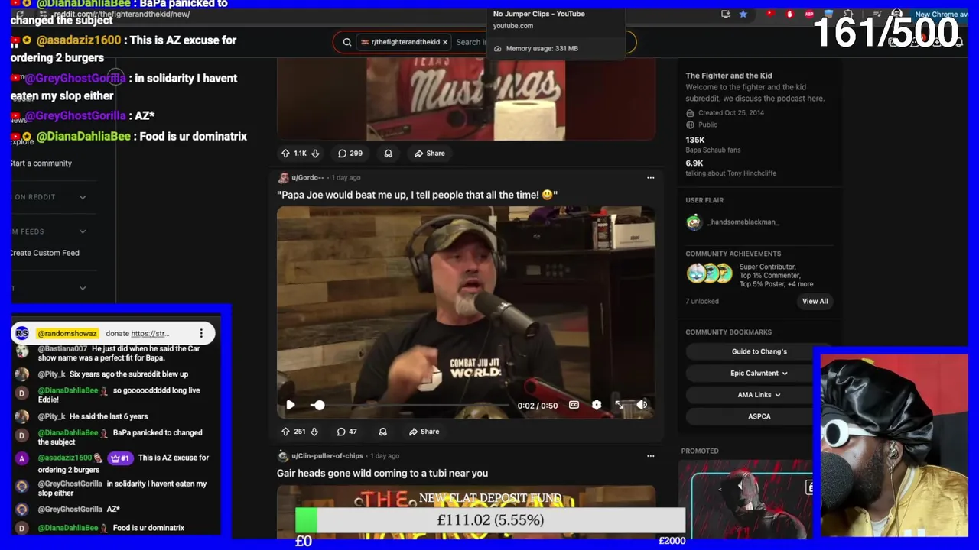Click the 7 unlocked achievements text
Image resolution: width=979 pixels, height=550 pixels.
tap(702, 301)
